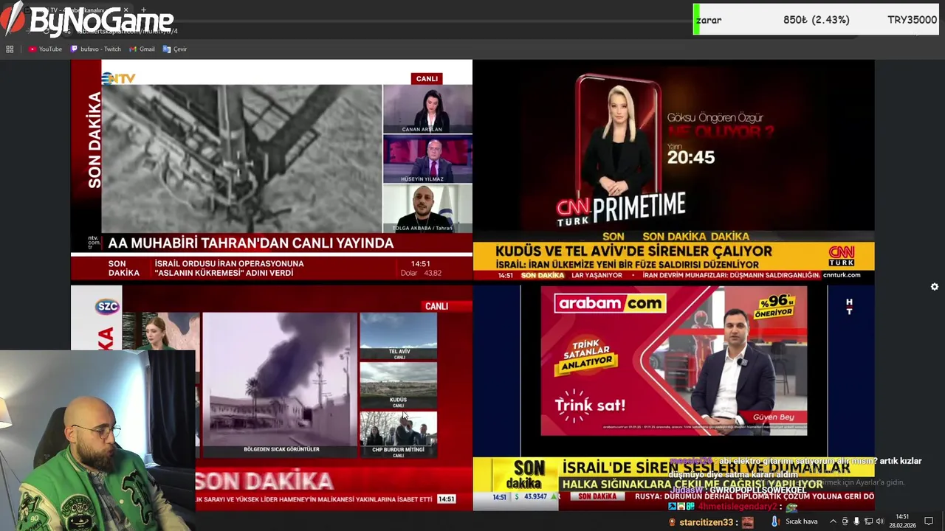Image resolution: width=945 pixels, height=531 pixels.
Task: Open network status tray icon
Action: [x=868, y=521]
